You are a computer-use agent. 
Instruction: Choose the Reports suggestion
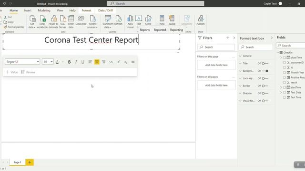pos(145,30)
